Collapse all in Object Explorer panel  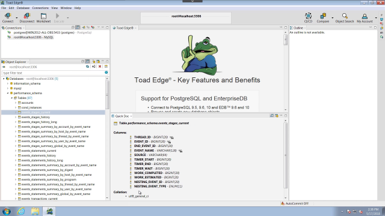coord(82,61)
